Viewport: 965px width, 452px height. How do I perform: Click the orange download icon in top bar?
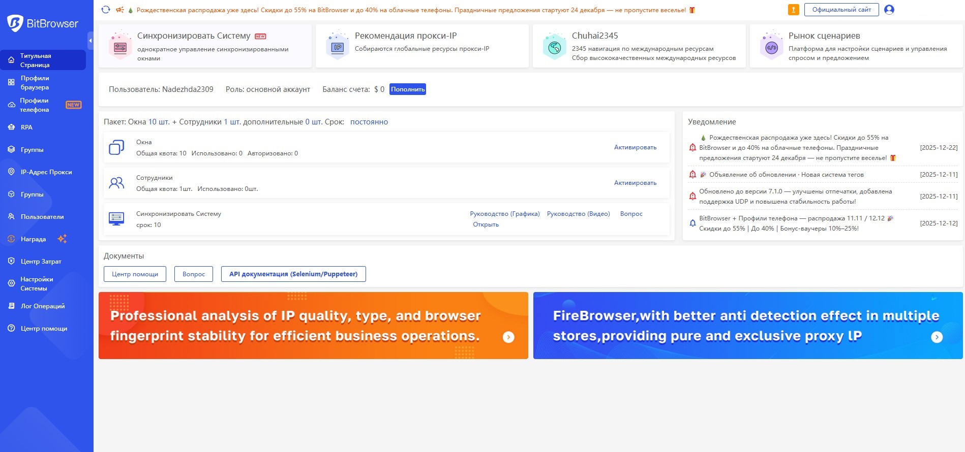pyautogui.click(x=793, y=10)
